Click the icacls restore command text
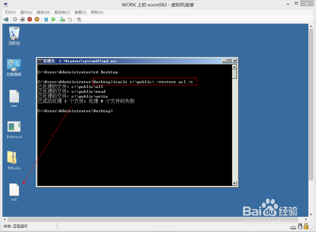Viewport: 316px width, 232px height. (x=153, y=82)
